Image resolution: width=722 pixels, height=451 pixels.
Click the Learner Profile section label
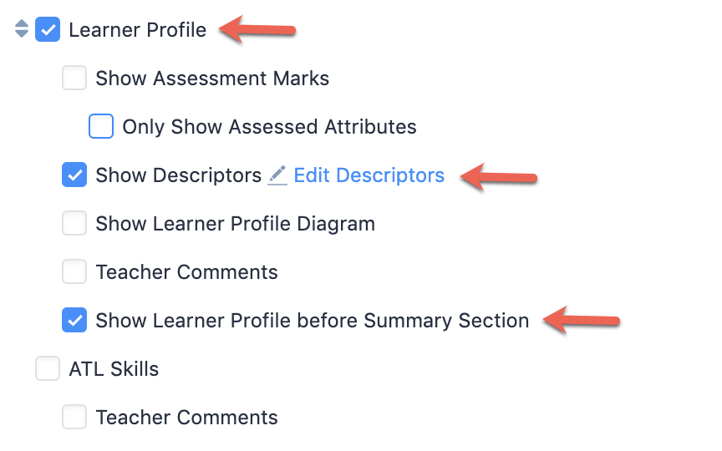pyautogui.click(x=138, y=30)
